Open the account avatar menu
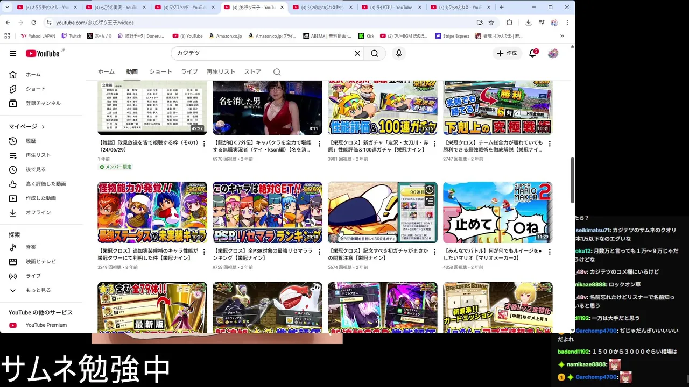 [553, 53]
